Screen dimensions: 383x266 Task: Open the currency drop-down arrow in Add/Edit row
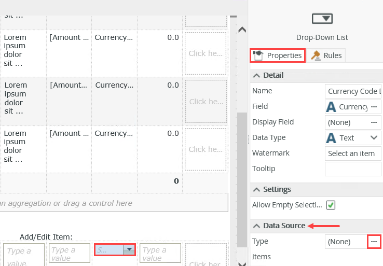click(129, 249)
